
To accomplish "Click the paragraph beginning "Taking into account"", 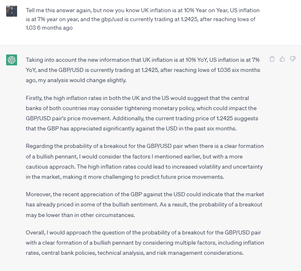I will (x=143, y=70).
